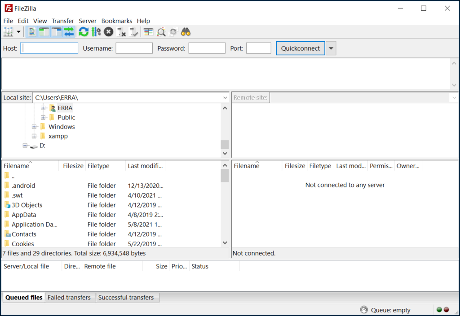
Task: Open the Edit menu
Action: pos(23,21)
